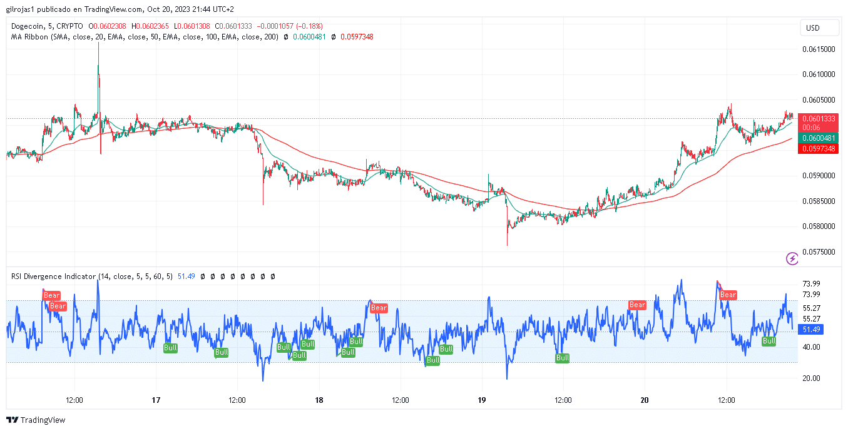Open the MA Ribbon indicator legend
This screenshot has width=848, height=431.
pos(144,37)
